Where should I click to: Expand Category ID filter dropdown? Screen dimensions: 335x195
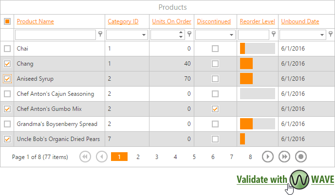[144, 35]
